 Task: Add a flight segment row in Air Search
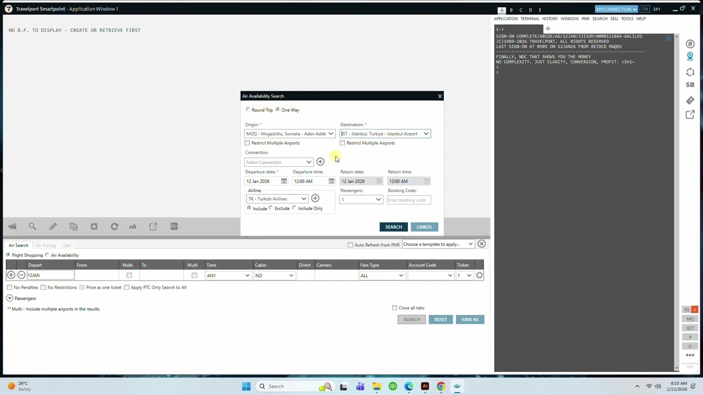[x=11, y=275]
